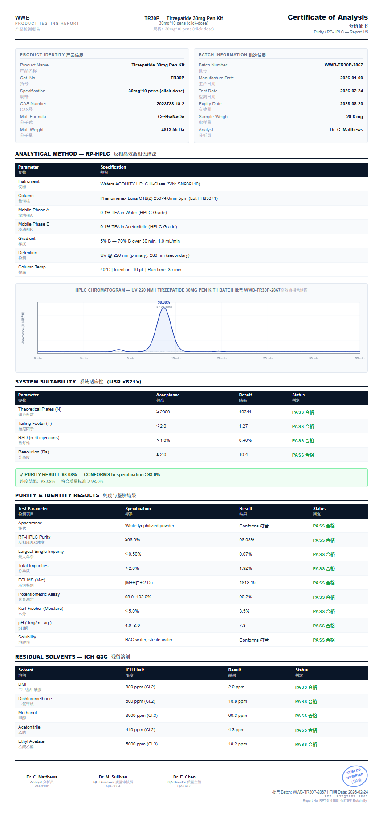Click PASS status for Theoretical Plates
Image resolution: width=383 pixels, height=815 pixels.
point(303,412)
